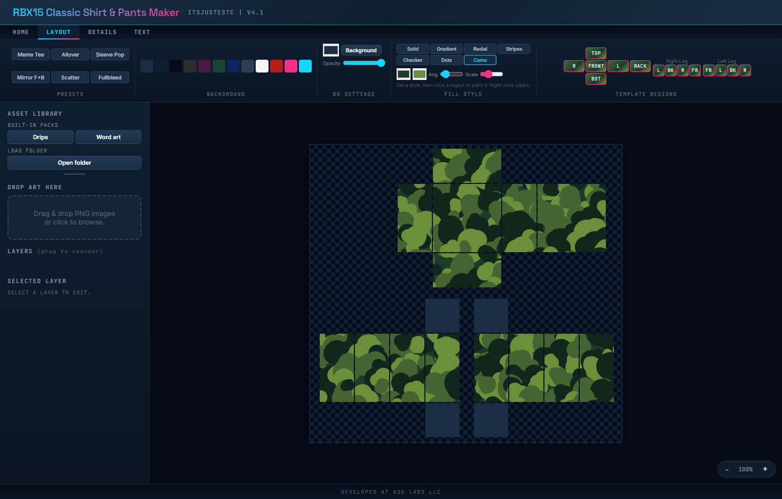Select the FRONT template region
The image size is (782, 499).
pyautogui.click(x=596, y=66)
